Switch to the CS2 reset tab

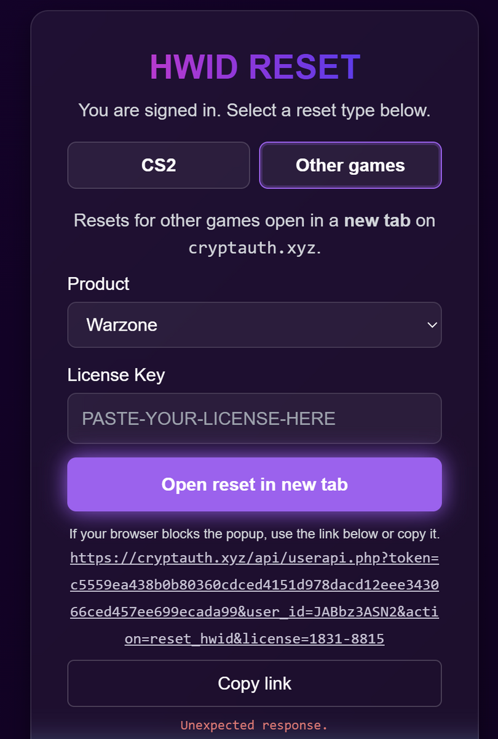point(159,165)
